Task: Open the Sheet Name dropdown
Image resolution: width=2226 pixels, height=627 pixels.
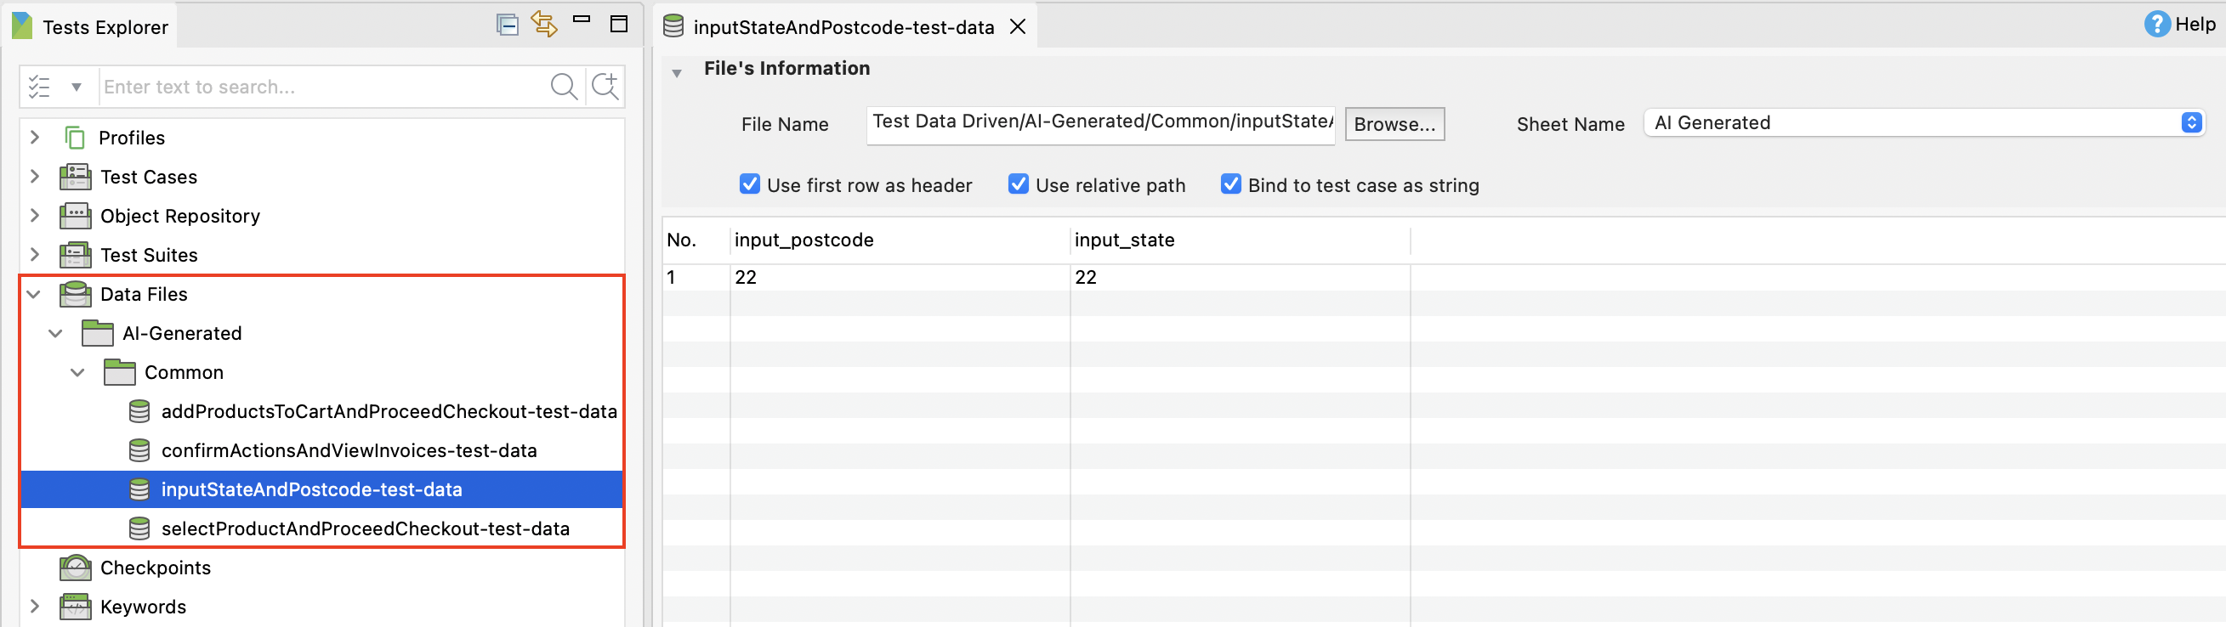Action: [2190, 122]
